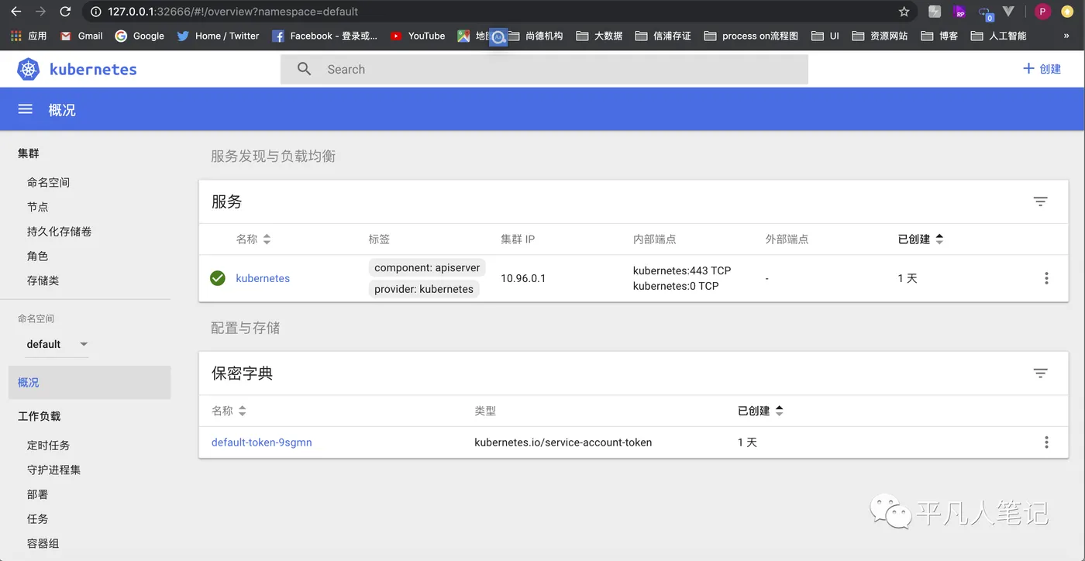Image resolution: width=1085 pixels, height=561 pixels.
Task: Select 任务 in the sidebar
Action: pyautogui.click(x=37, y=519)
